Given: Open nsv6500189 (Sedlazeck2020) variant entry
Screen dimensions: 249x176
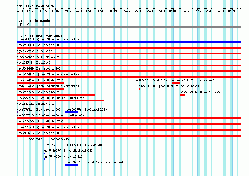Looking at the screenshot, I should coord(39,57).
